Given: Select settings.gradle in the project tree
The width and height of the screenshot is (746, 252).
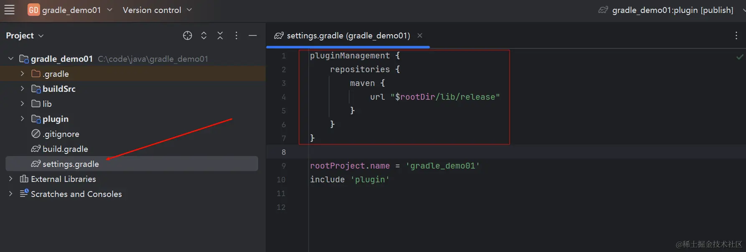Looking at the screenshot, I should click(x=132, y=164).
